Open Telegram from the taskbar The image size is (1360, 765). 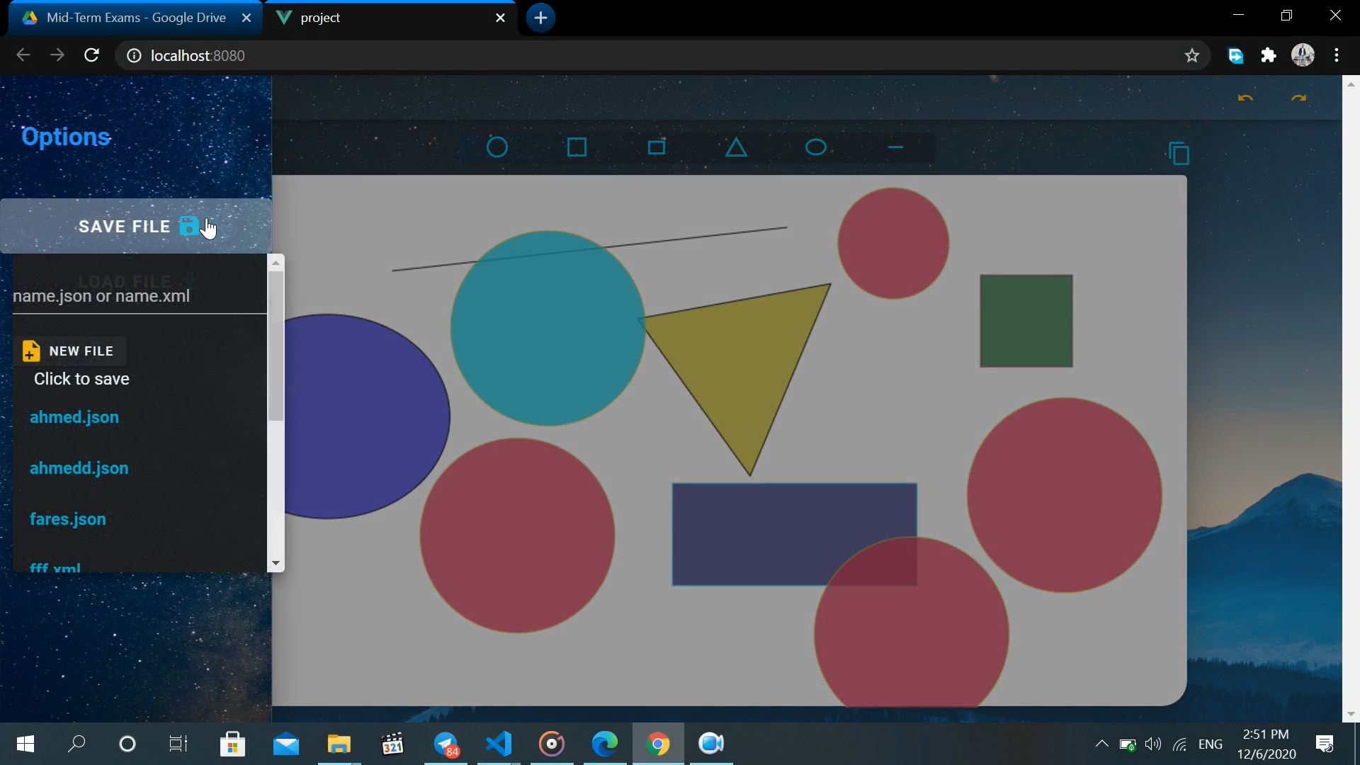click(x=446, y=744)
